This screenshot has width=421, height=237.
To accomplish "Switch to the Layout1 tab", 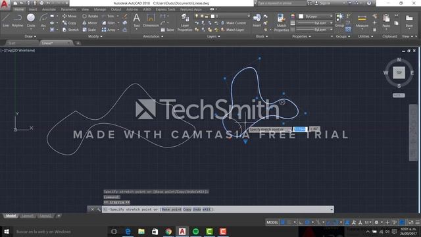I will (x=28, y=216).
